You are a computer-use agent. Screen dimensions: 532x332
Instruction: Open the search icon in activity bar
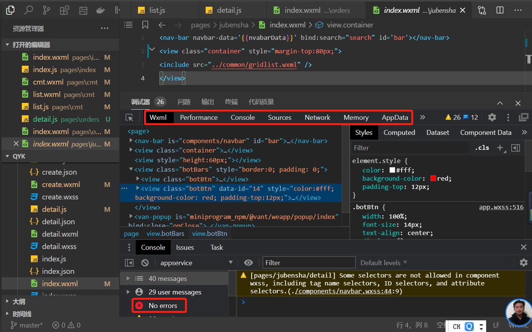coord(29,10)
